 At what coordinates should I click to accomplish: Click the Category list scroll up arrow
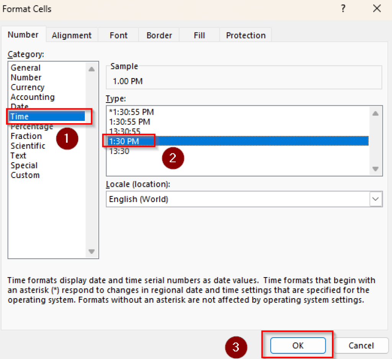[91, 69]
